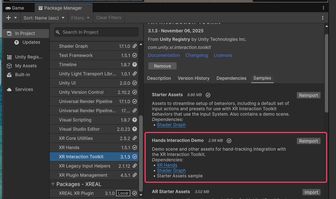
Task: Click the link icon on XR Plugin Management
Action: (x=135, y=175)
